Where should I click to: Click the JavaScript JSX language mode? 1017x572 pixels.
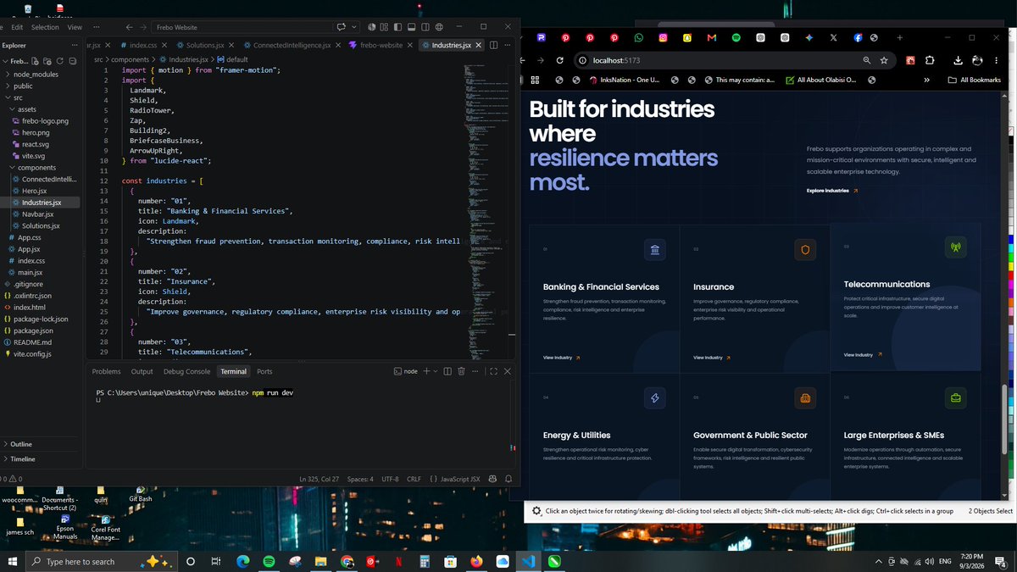[460, 479]
